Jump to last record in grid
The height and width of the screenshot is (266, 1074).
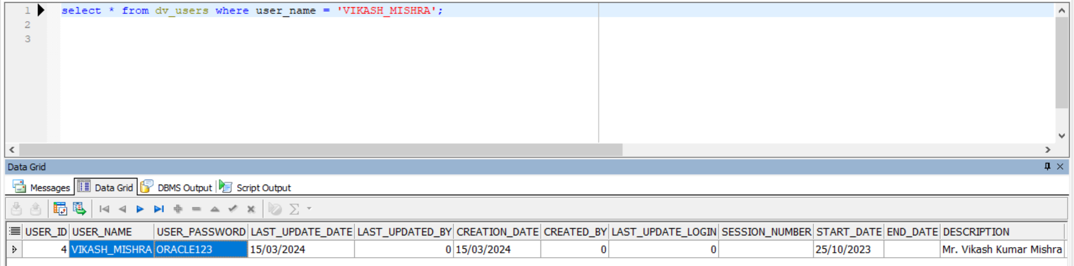pos(159,209)
